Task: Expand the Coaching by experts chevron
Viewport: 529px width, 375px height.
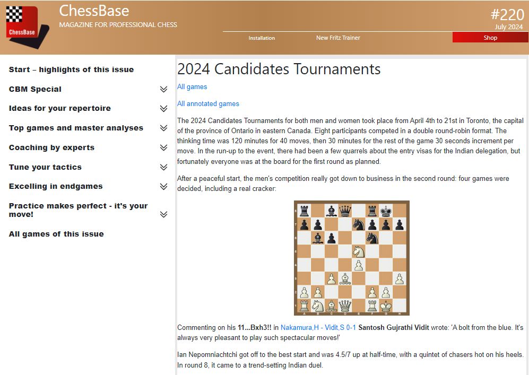Action: (x=163, y=148)
